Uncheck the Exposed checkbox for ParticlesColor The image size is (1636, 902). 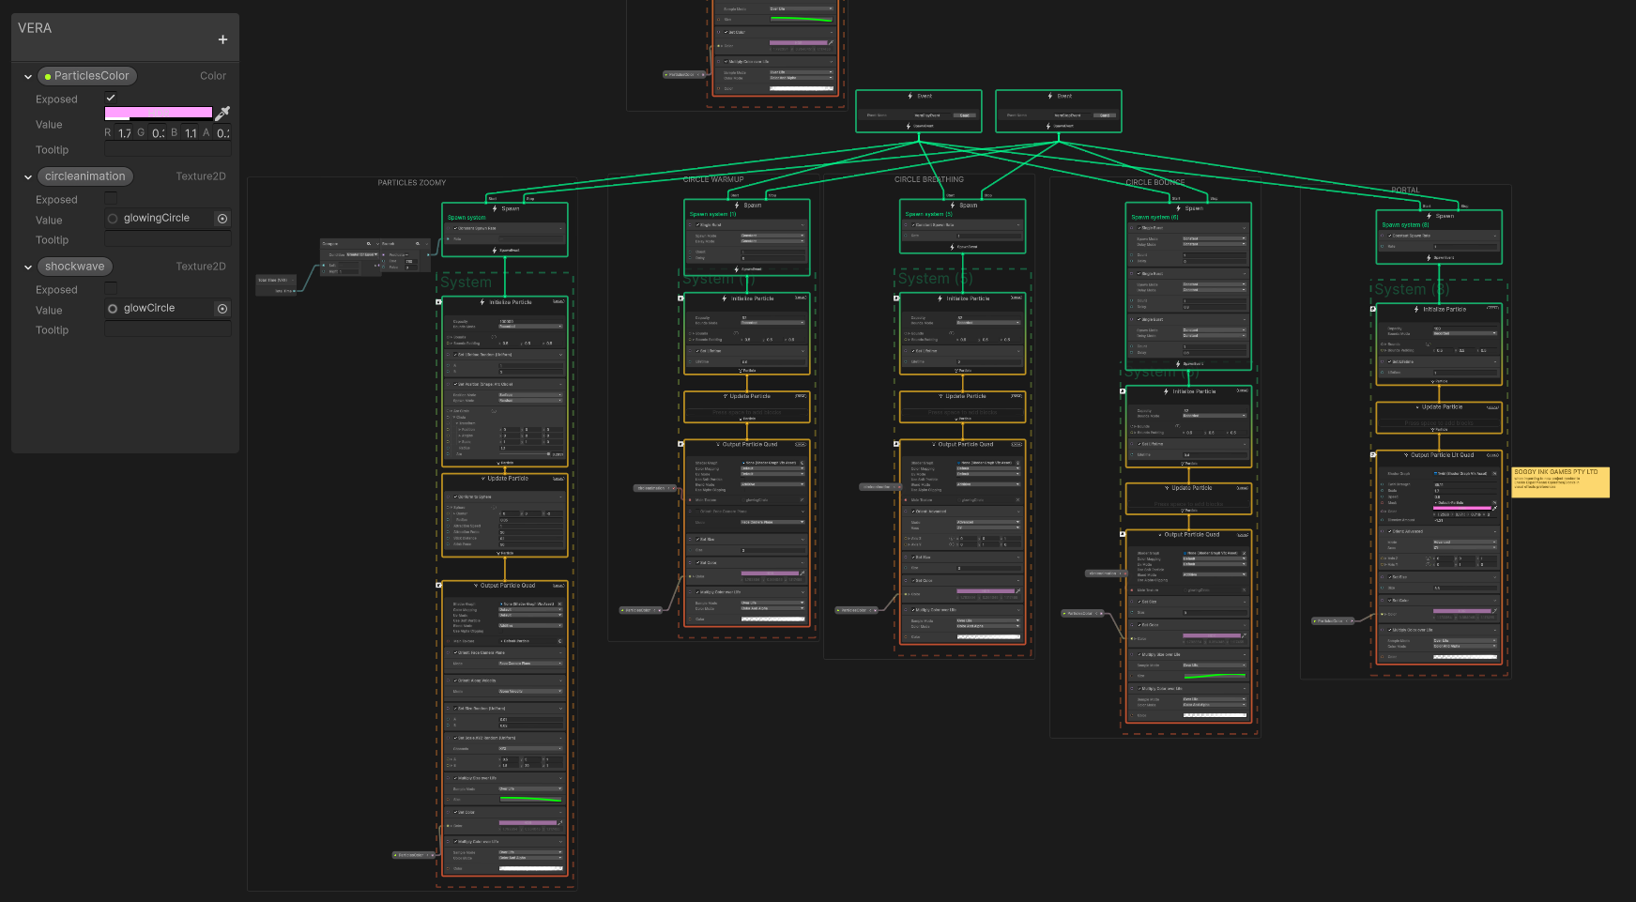click(112, 99)
